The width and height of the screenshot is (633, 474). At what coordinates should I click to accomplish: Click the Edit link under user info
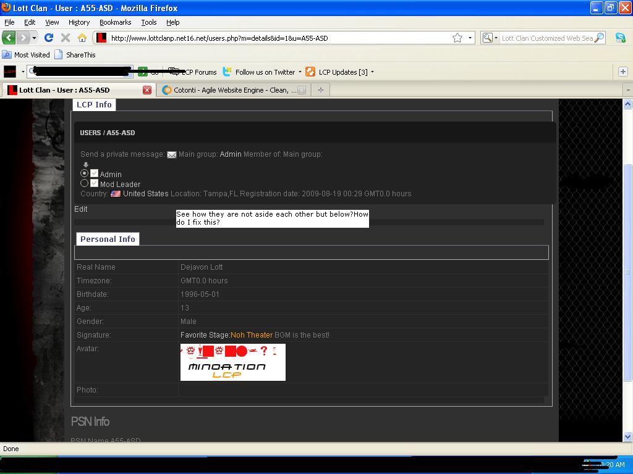[x=81, y=209]
